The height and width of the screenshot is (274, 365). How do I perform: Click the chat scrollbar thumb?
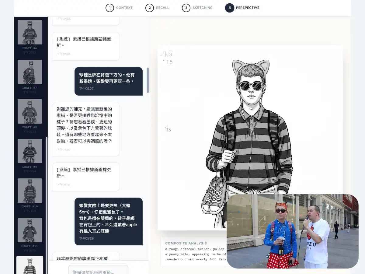coord(148,80)
